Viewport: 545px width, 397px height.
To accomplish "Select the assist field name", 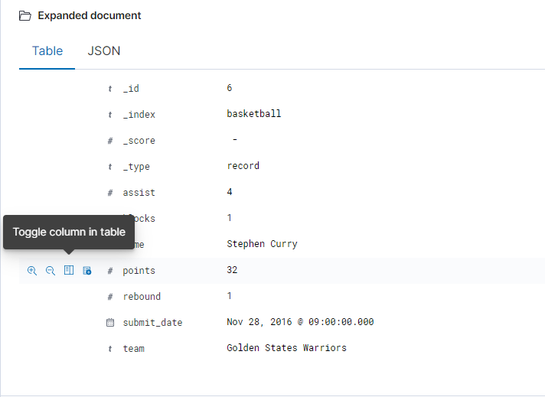I will click(x=139, y=193).
